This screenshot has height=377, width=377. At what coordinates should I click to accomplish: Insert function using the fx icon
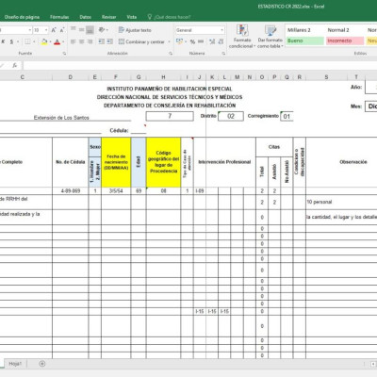(x=15, y=65)
